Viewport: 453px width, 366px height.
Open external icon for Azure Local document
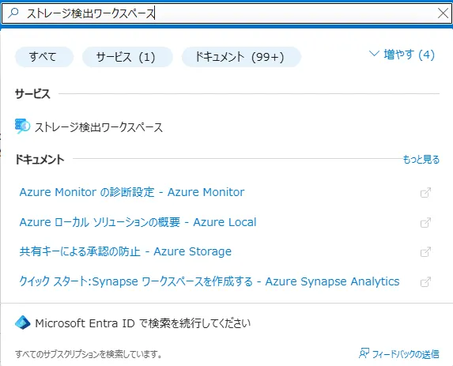tap(425, 222)
